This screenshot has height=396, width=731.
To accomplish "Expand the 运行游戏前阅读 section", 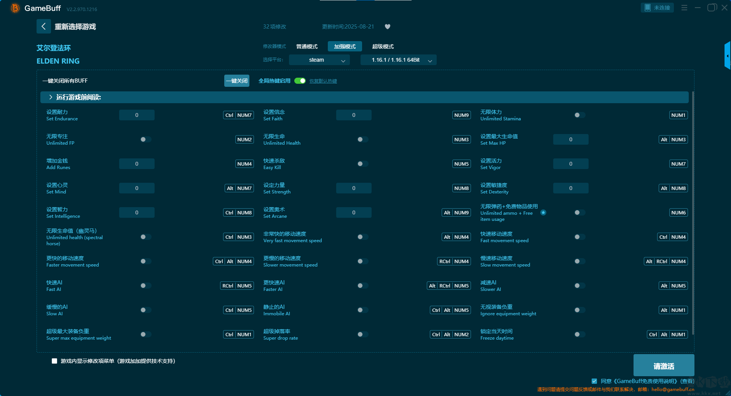I will coord(51,97).
